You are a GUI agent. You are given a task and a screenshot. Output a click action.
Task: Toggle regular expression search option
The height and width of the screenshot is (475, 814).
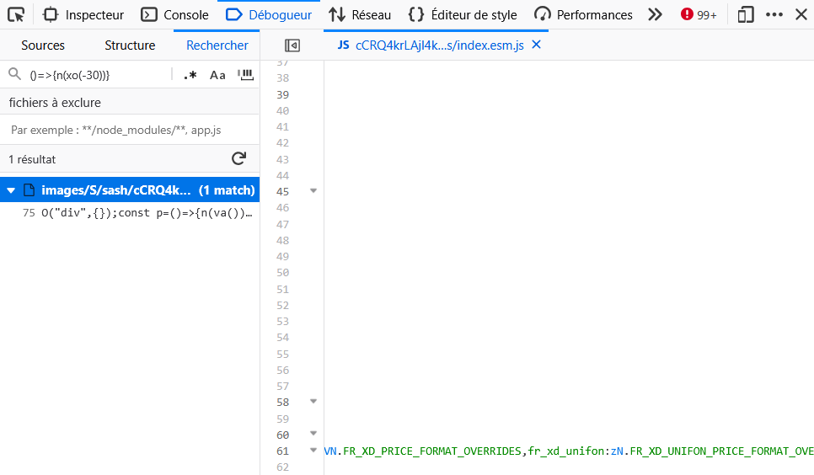190,75
